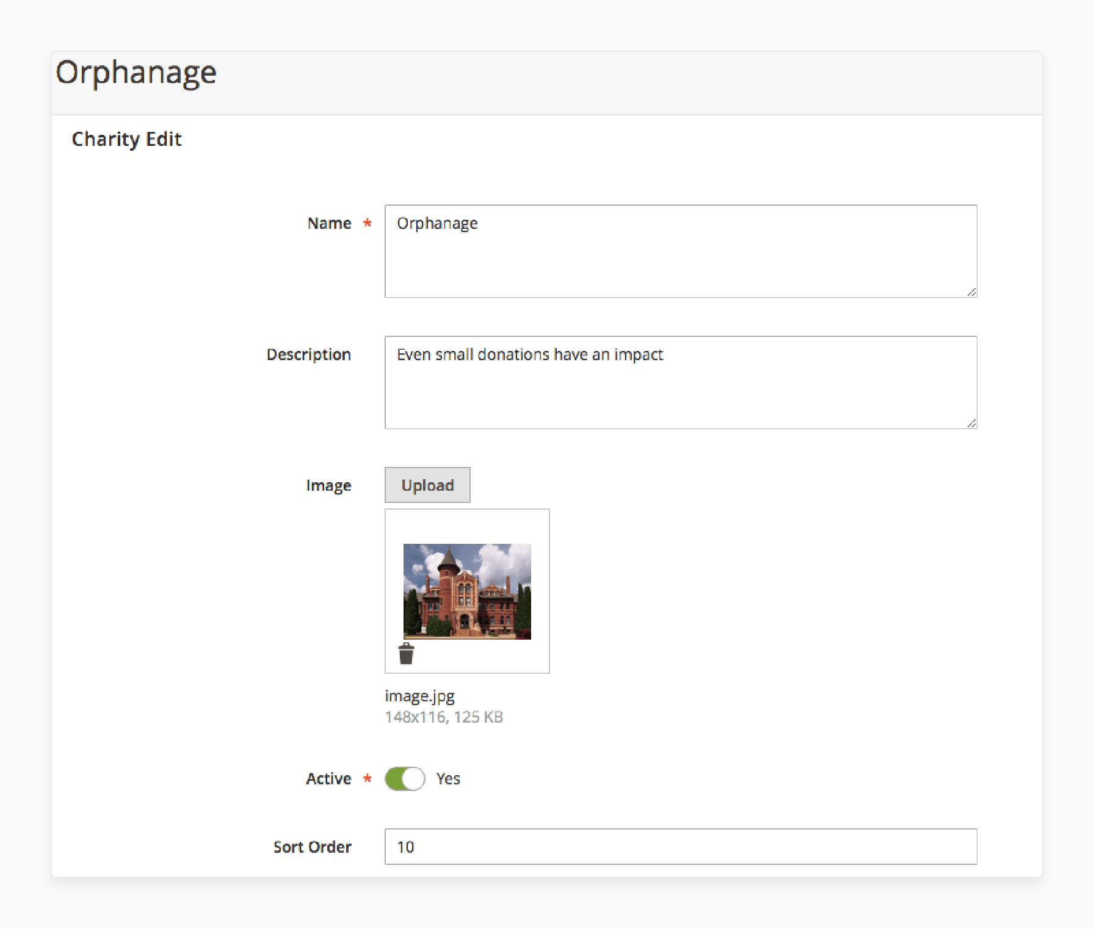The height and width of the screenshot is (929, 1094).
Task: Click into the Sort Order field
Action: 681,847
